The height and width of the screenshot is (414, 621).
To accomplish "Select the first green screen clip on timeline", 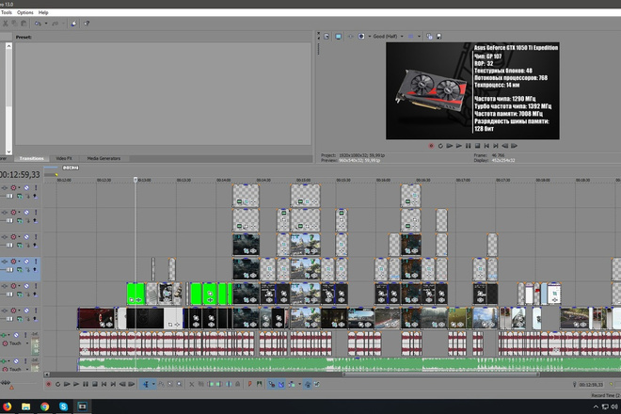I will click(x=135, y=294).
